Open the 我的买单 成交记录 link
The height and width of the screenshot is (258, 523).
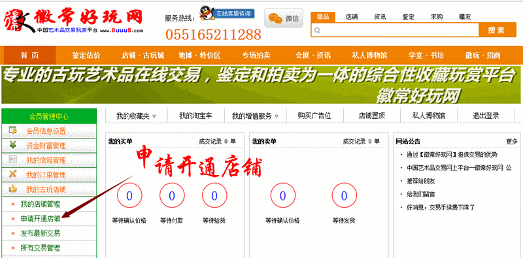[x=217, y=141]
